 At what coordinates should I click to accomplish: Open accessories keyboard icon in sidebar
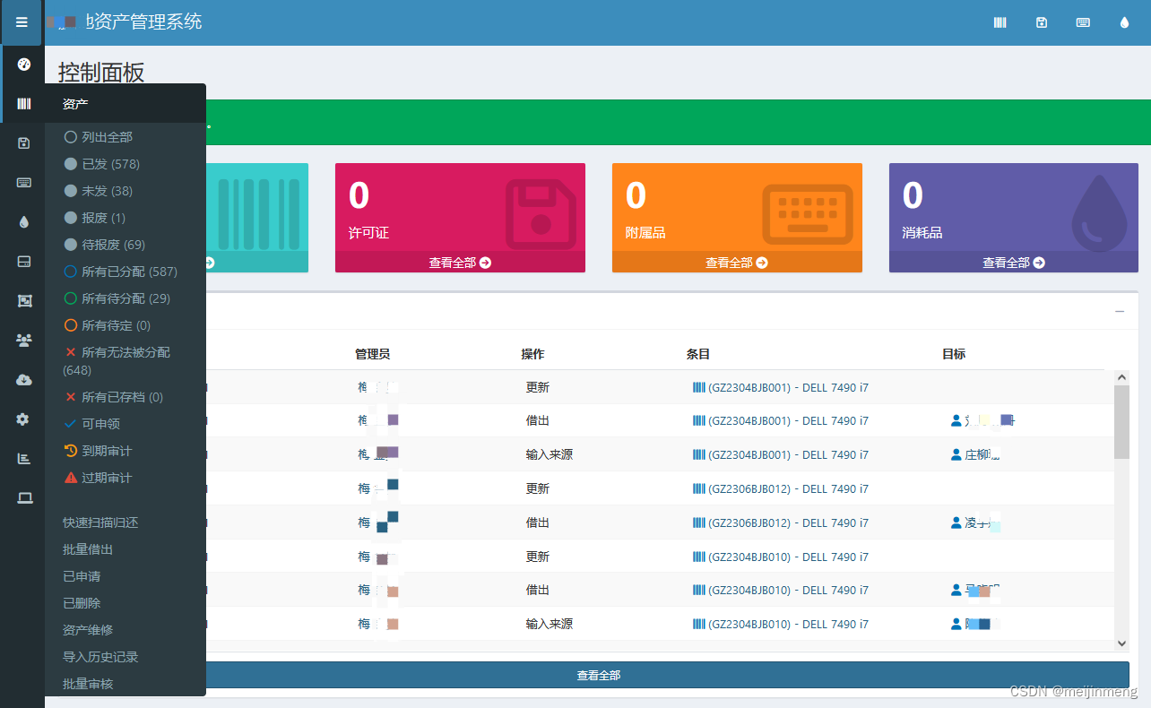coord(24,183)
